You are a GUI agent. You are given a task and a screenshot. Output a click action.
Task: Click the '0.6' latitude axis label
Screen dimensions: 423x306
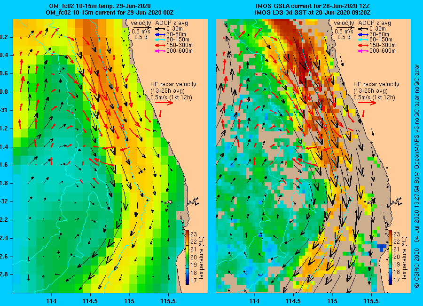(4, 73)
